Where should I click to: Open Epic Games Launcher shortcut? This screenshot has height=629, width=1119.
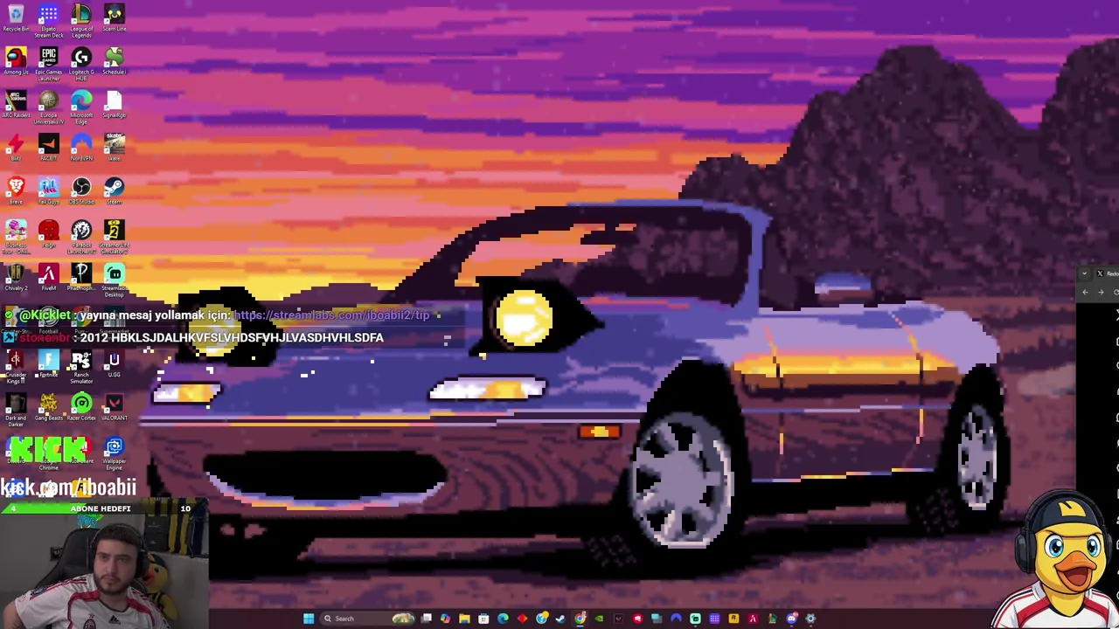48,64
